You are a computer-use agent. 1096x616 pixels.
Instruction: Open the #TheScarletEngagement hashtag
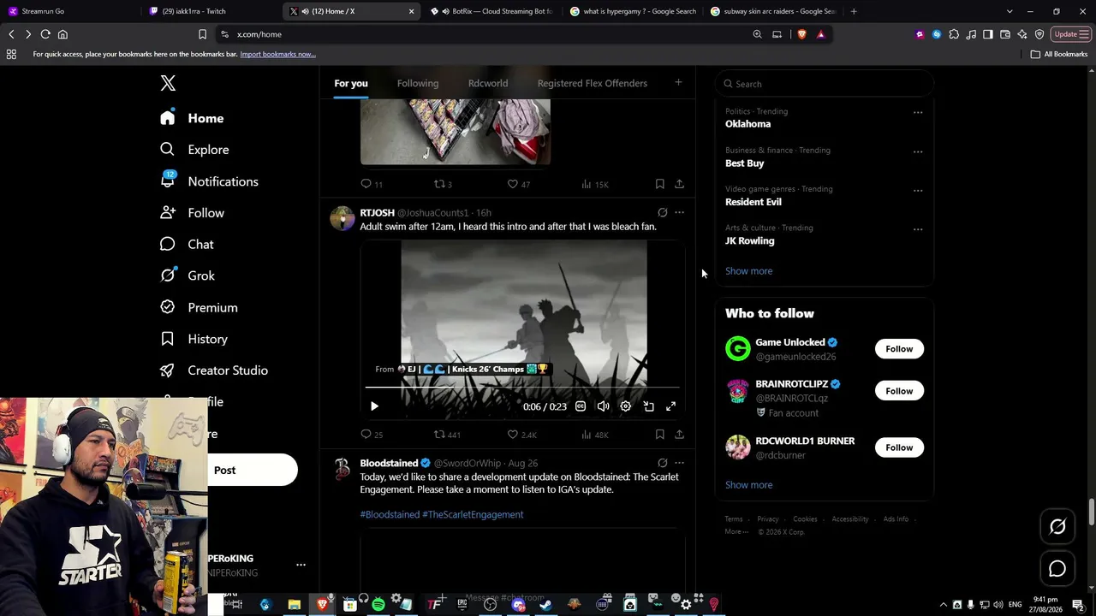[x=473, y=514]
